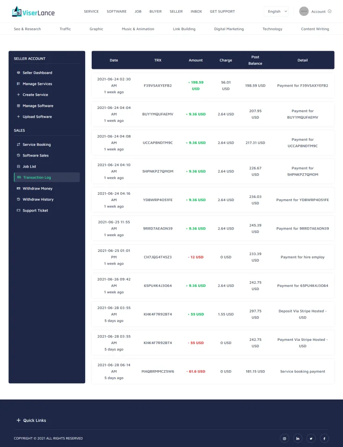This screenshot has height=447, width=343.
Task: Open the BUYER menu
Action: [x=155, y=11]
